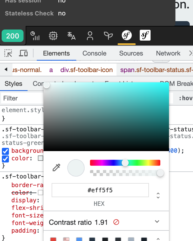Activate the eyedropper color picker tool
Image resolution: width=193 pixels, height=241 pixels.
coord(56,168)
